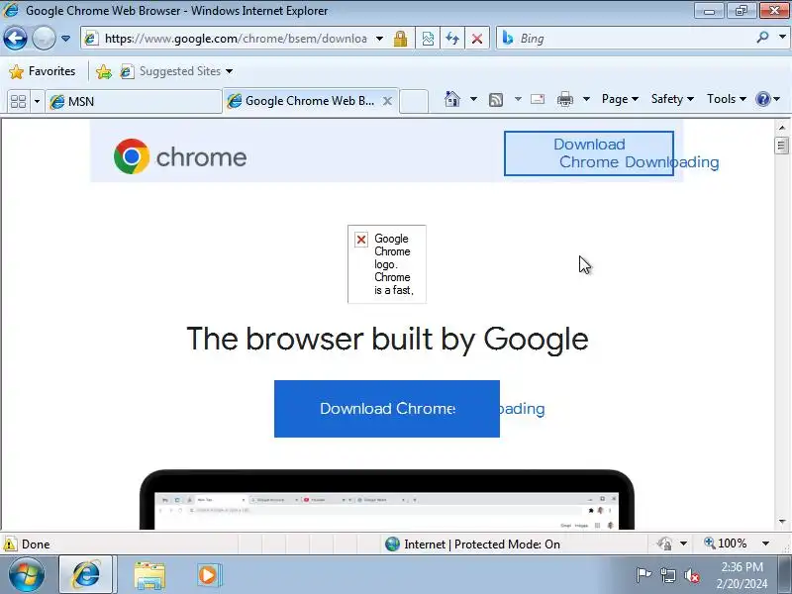This screenshot has width=792, height=594.
Task: Open the Safety menu
Action: (x=672, y=99)
